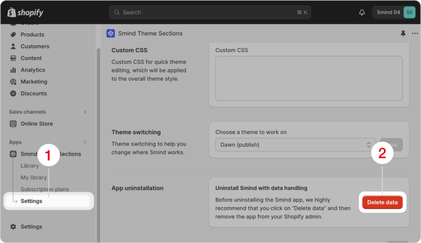Open Products in the sidebar
The image size is (421, 243).
(32, 35)
